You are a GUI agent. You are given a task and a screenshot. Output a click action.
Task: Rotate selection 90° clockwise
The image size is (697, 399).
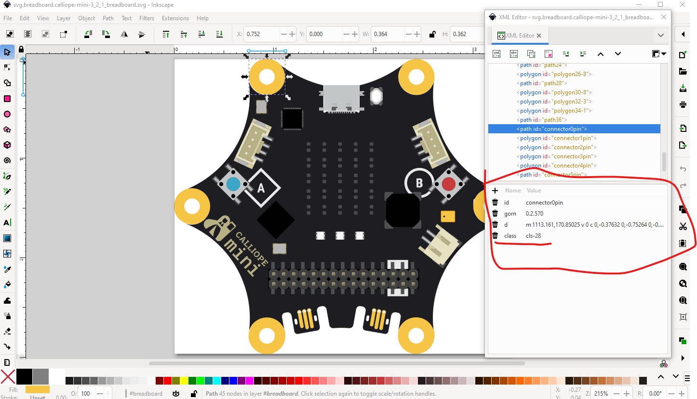point(106,34)
